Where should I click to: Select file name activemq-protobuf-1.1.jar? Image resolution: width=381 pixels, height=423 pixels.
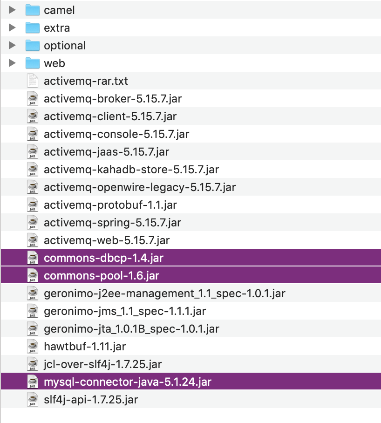(110, 205)
